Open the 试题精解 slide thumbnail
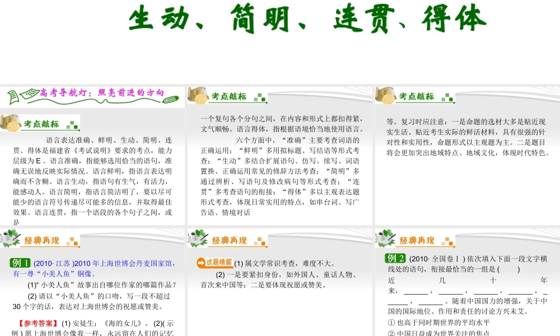This screenshot has height=336, width=560. tap(280, 282)
